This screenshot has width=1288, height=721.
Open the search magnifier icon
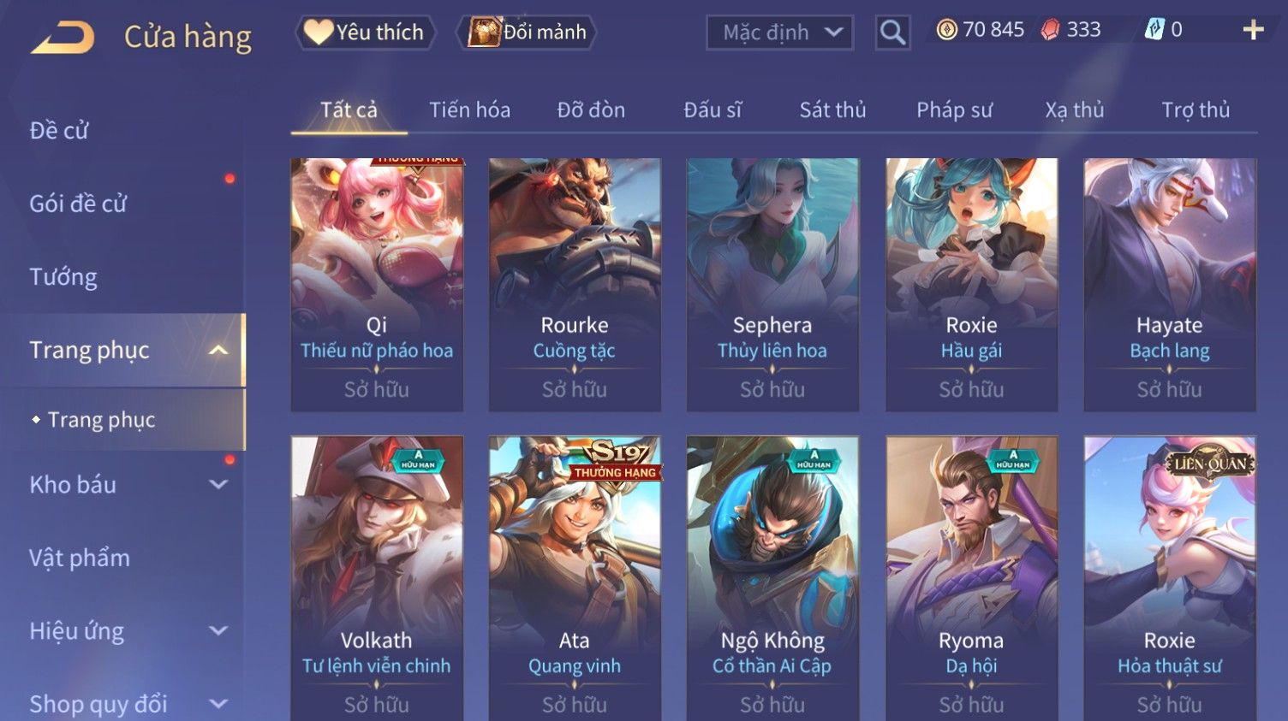click(892, 33)
